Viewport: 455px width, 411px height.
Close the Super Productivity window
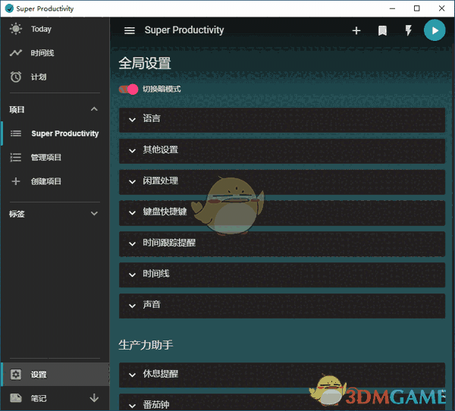coord(441,8)
